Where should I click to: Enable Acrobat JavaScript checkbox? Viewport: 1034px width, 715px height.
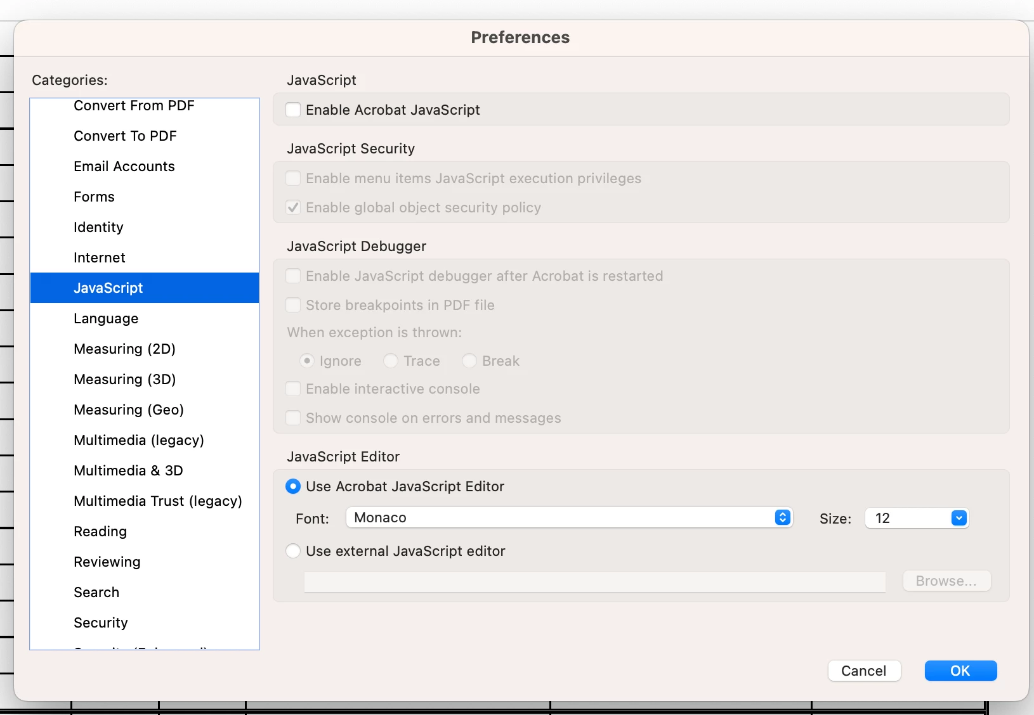pos(293,110)
